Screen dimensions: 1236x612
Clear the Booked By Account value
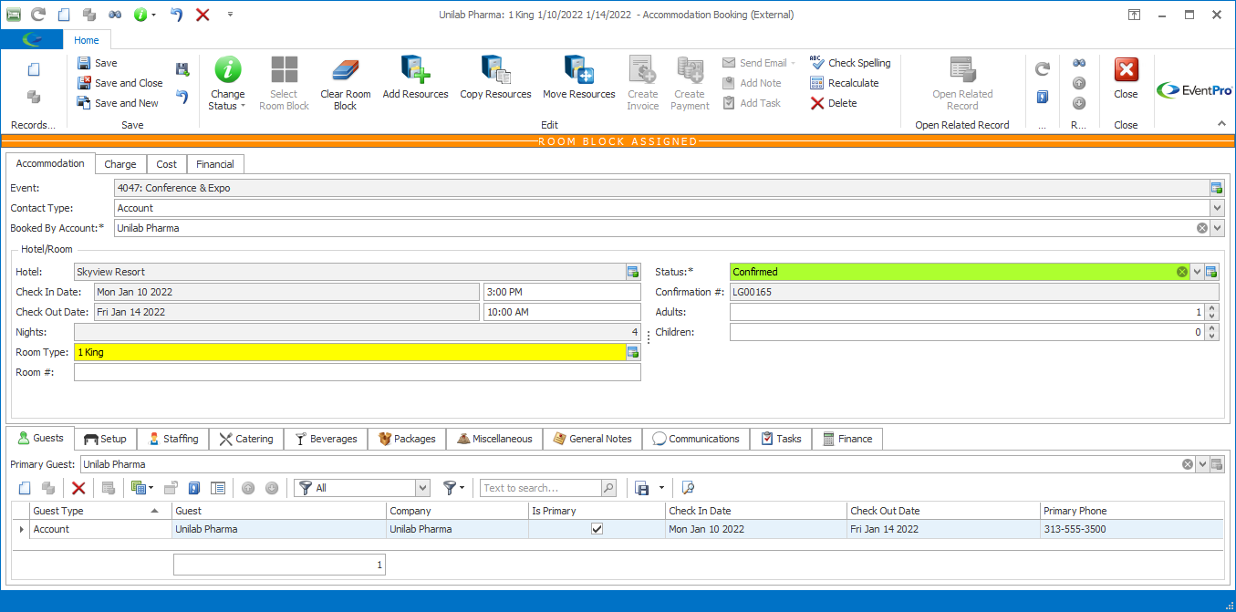click(1202, 228)
